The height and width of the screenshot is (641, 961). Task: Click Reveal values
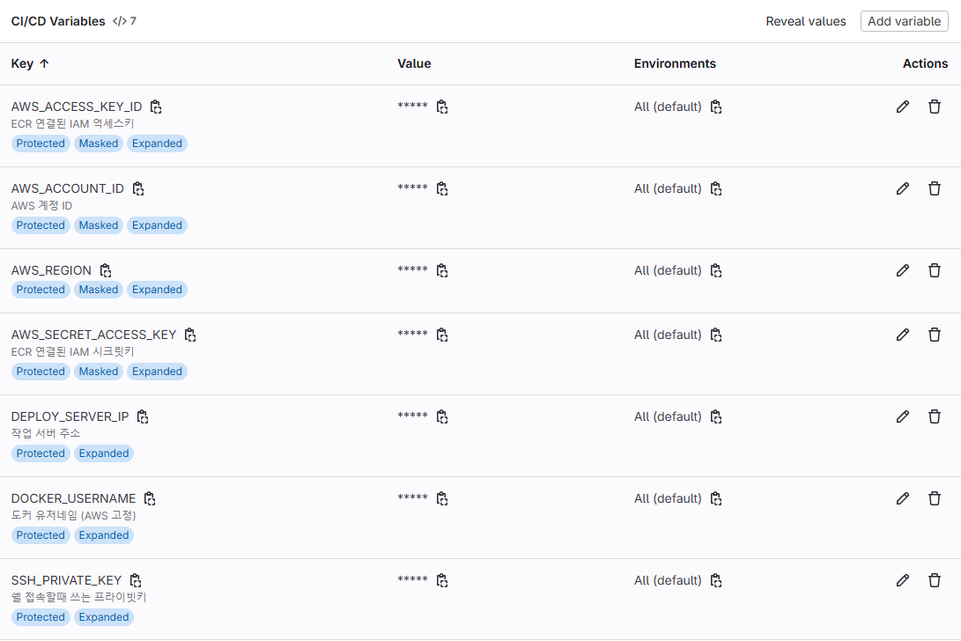pyautogui.click(x=805, y=21)
